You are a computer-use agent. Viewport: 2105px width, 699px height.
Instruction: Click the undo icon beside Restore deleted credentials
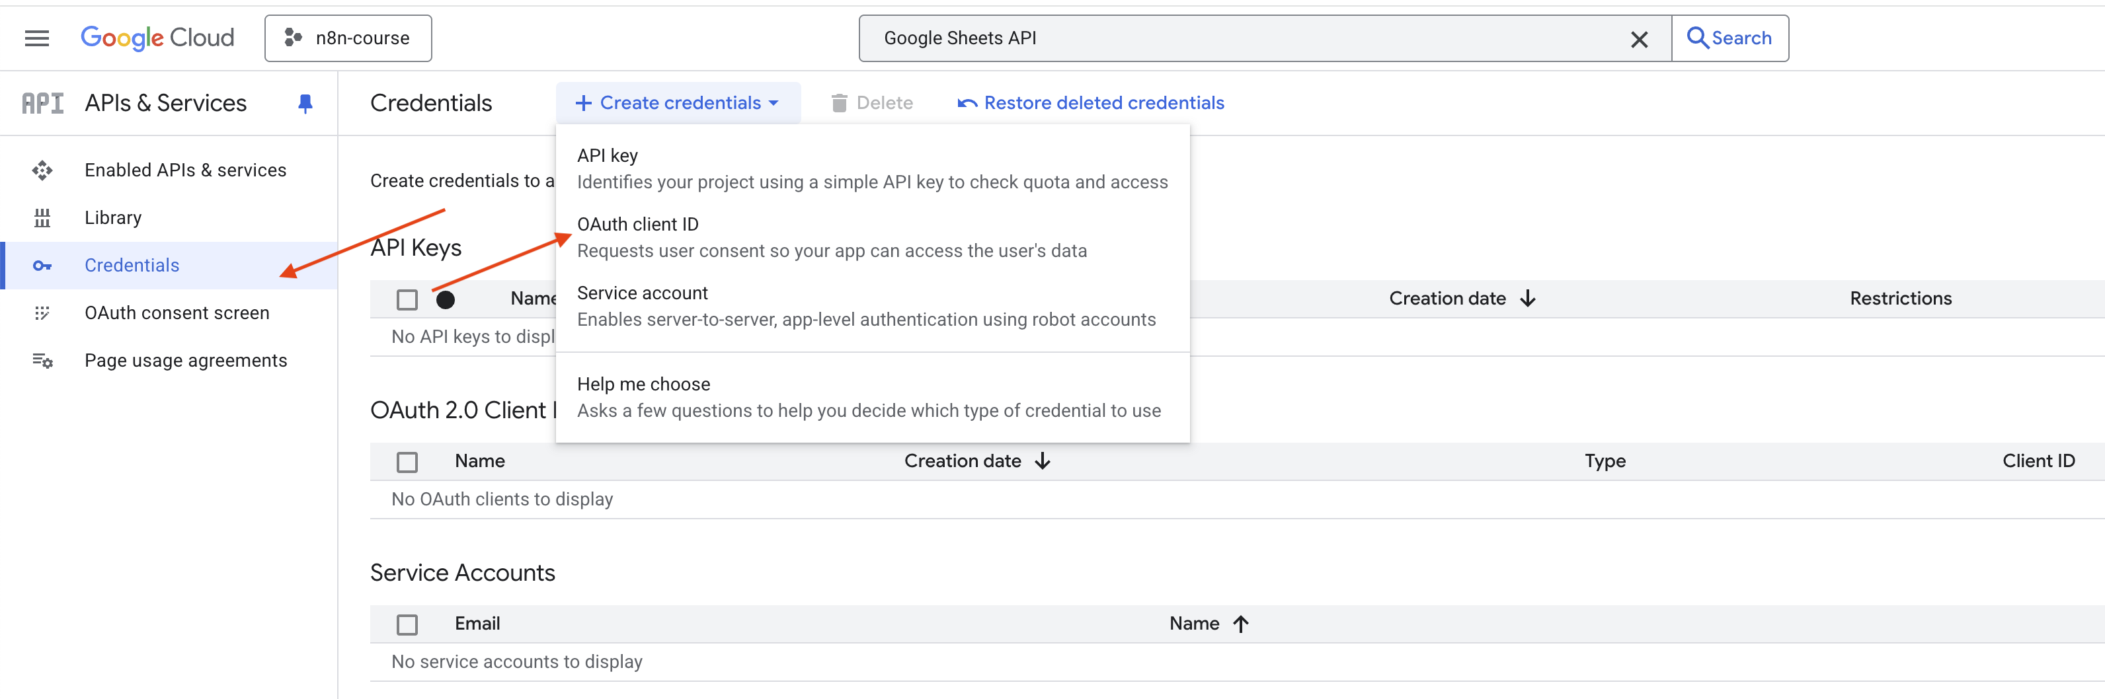[967, 103]
